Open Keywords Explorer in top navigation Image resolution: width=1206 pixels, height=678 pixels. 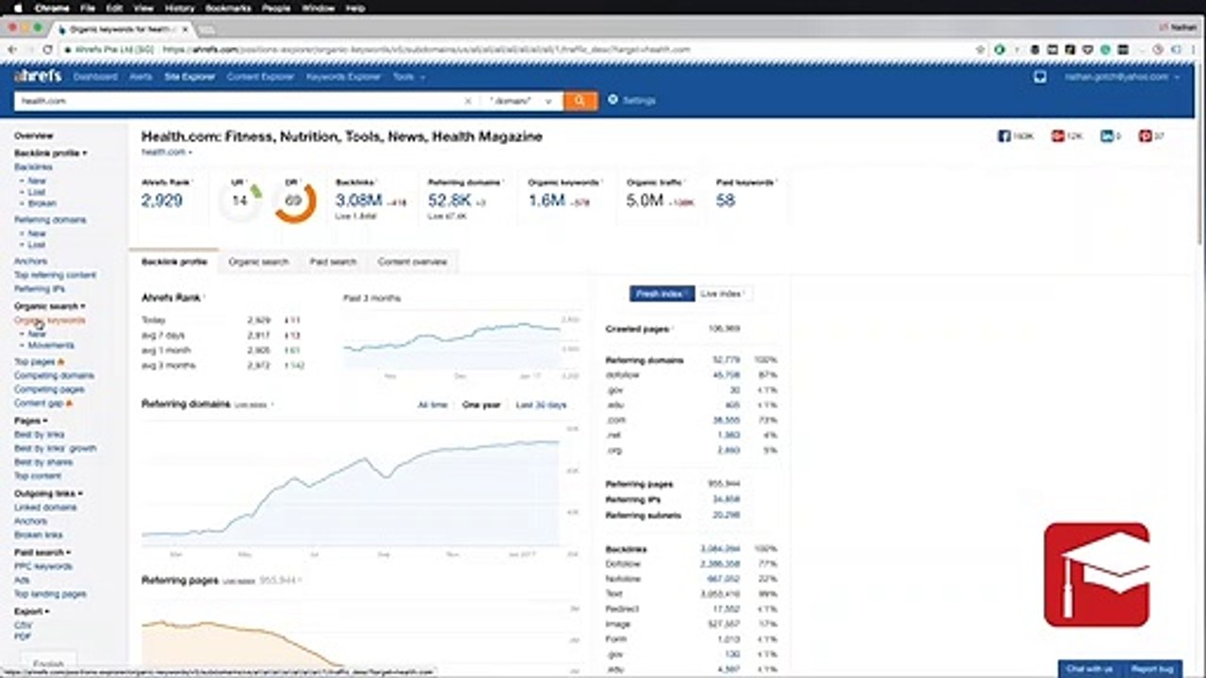point(343,77)
